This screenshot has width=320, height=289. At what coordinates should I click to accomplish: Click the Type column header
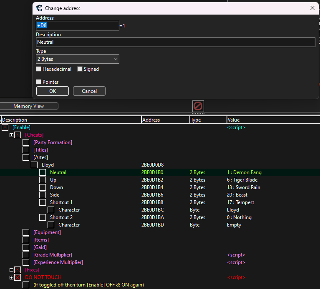[x=208, y=120]
